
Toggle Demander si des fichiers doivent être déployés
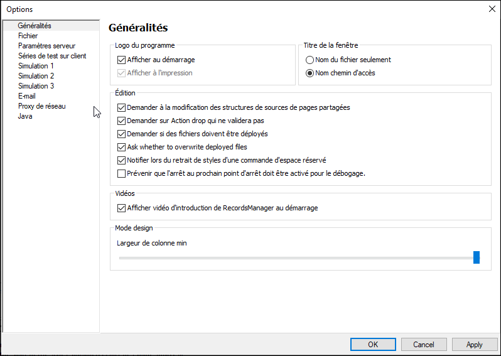(121, 134)
